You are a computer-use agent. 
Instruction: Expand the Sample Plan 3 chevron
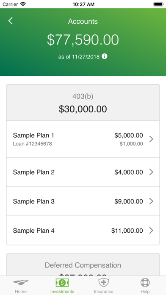151,201
